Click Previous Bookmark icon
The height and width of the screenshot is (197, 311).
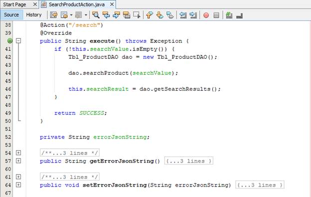150,15
